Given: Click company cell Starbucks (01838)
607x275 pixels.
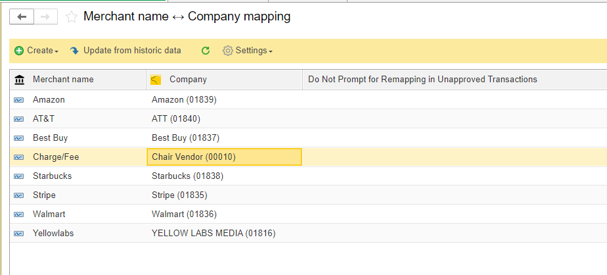Looking at the screenshot, I should point(224,176).
